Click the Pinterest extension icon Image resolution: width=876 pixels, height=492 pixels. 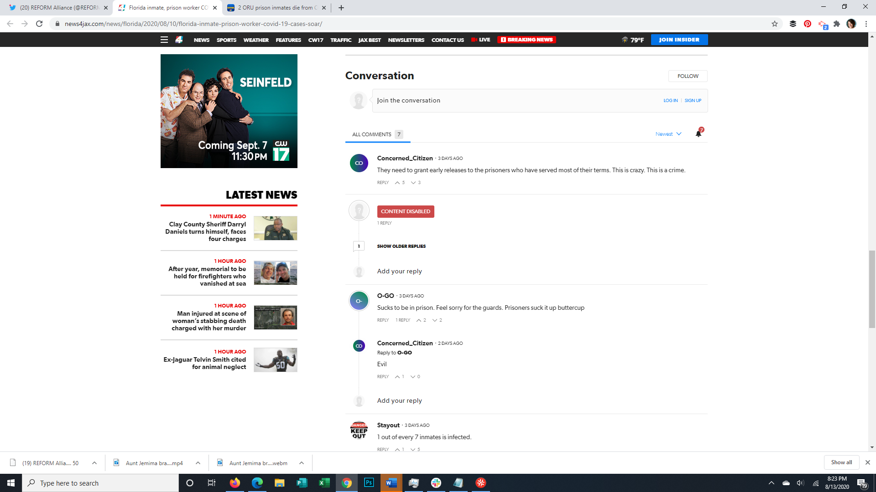point(807,24)
